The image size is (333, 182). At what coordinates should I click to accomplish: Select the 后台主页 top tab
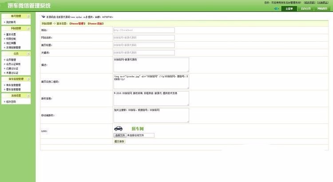tap(305, 8)
